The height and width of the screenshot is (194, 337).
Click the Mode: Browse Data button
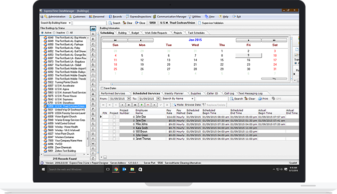pos(187,105)
